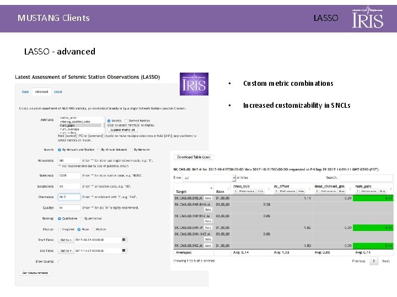Screen dimensions: 397x297
Task: Click the metrics list scrollbar
Action: pyautogui.click(x=104, y=125)
